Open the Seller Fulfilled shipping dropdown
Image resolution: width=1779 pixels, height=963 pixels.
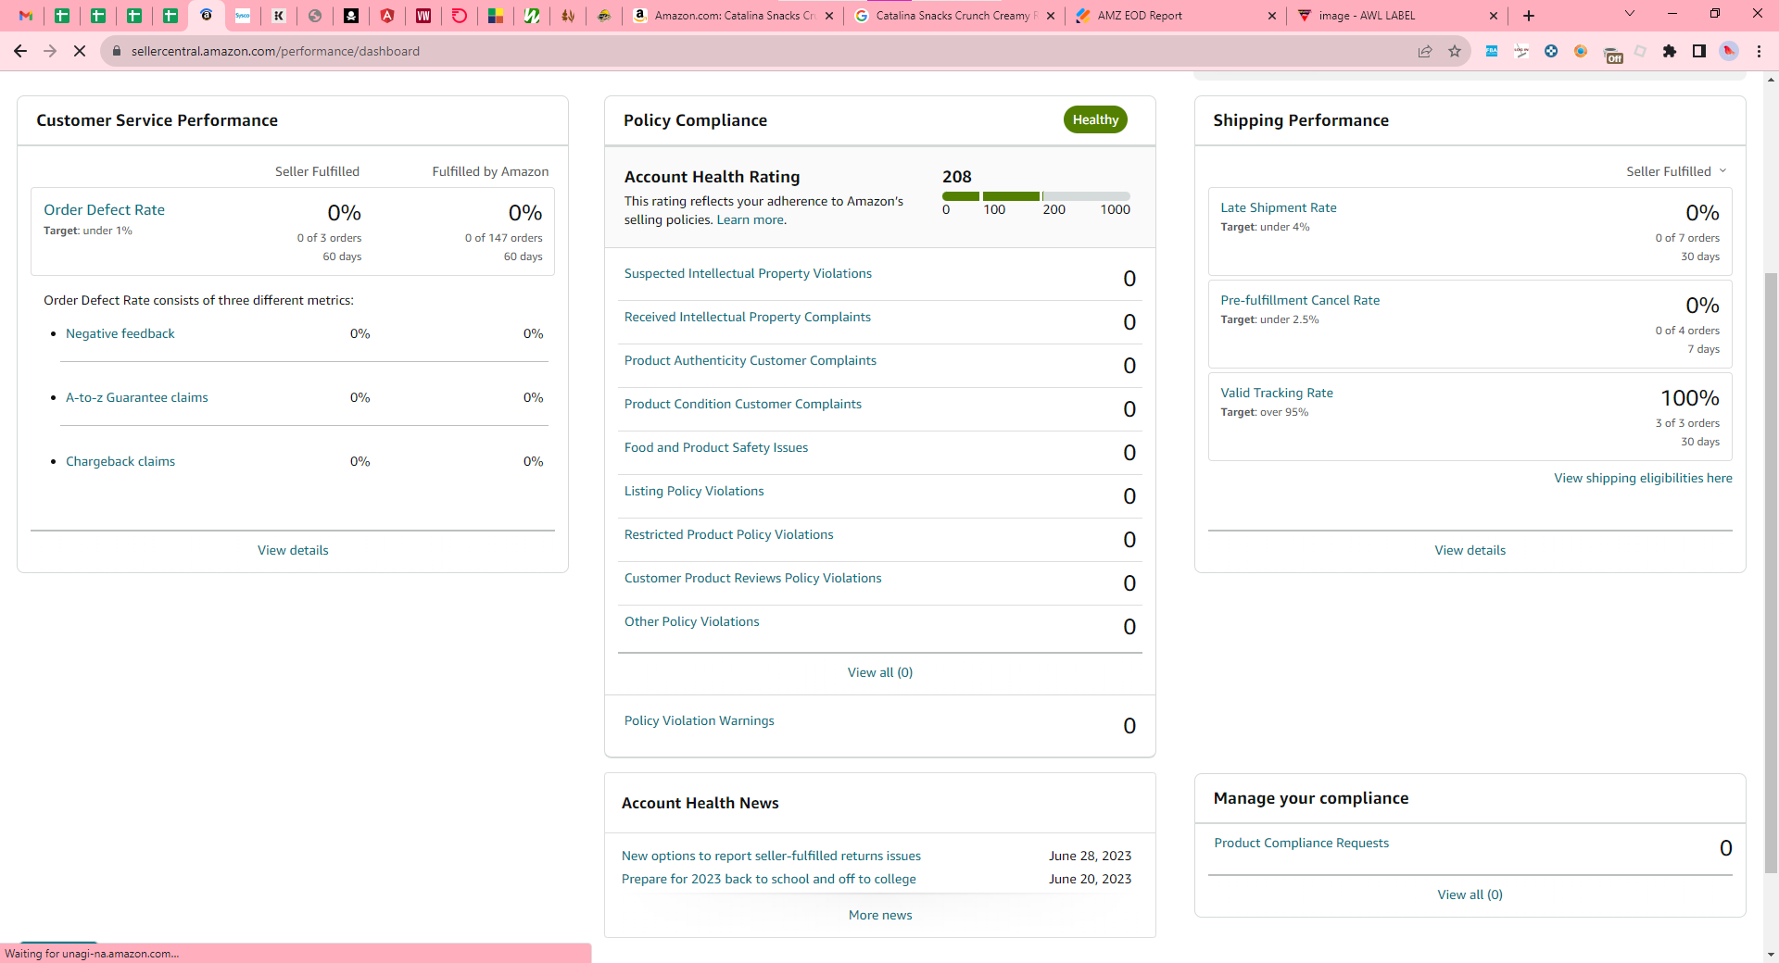[x=1676, y=171]
